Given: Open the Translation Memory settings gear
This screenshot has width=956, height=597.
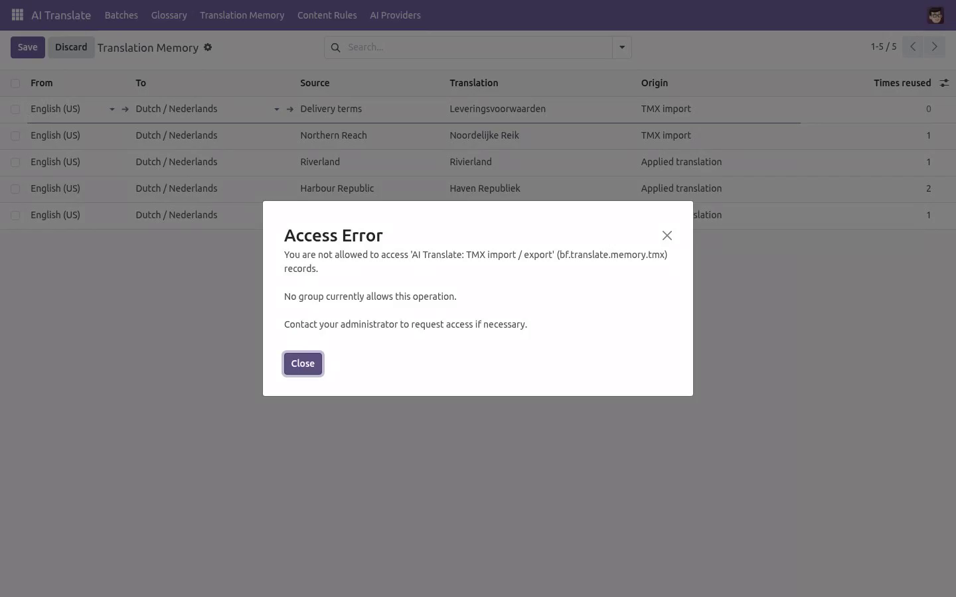Looking at the screenshot, I should point(208,47).
